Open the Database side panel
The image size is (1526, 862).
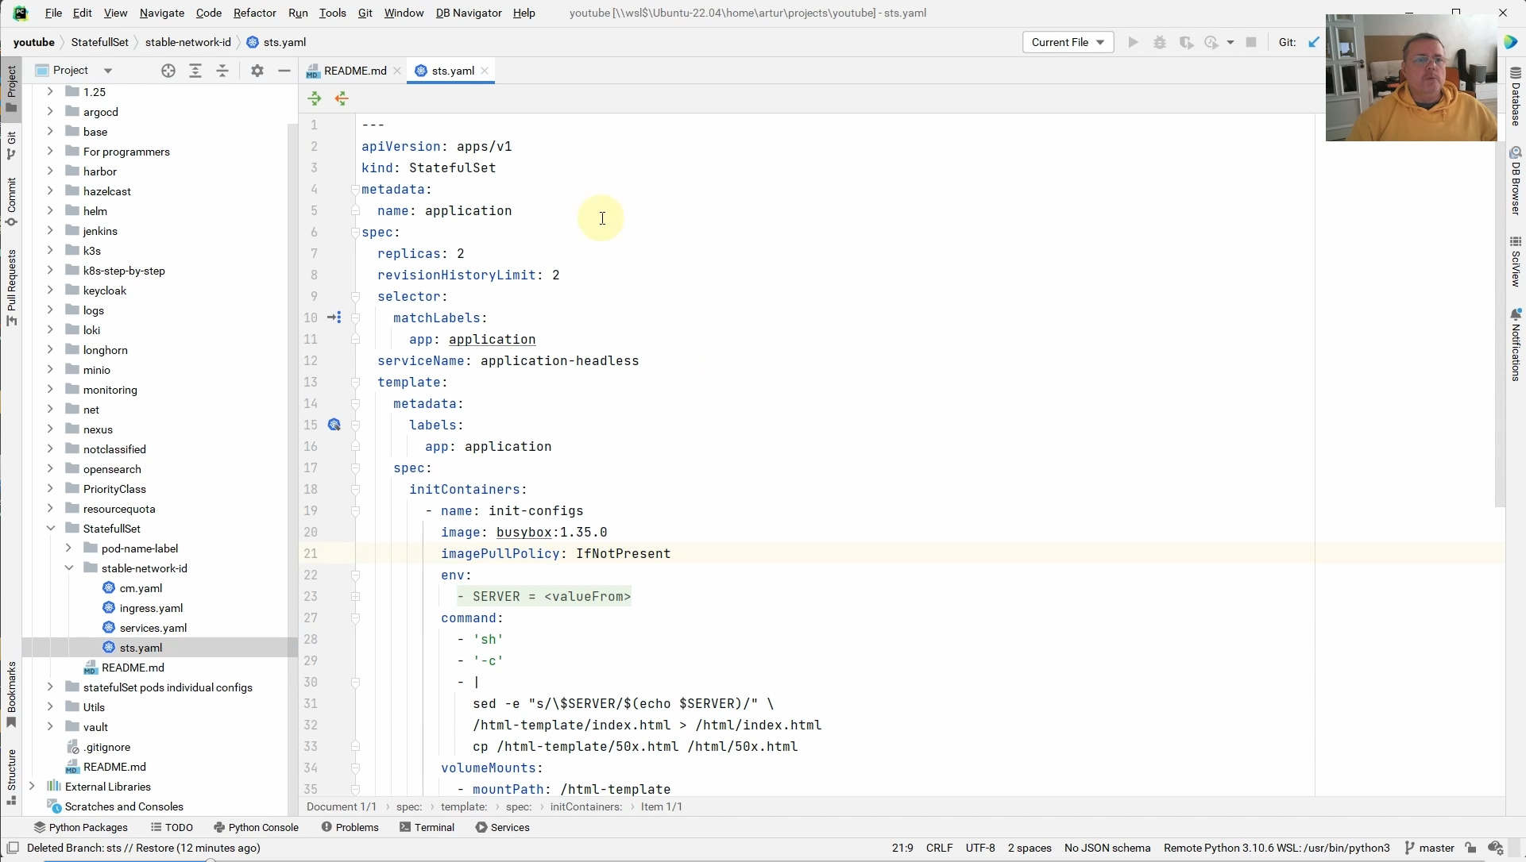[1516, 97]
